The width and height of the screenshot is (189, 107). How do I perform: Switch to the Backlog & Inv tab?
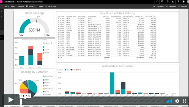point(37,106)
